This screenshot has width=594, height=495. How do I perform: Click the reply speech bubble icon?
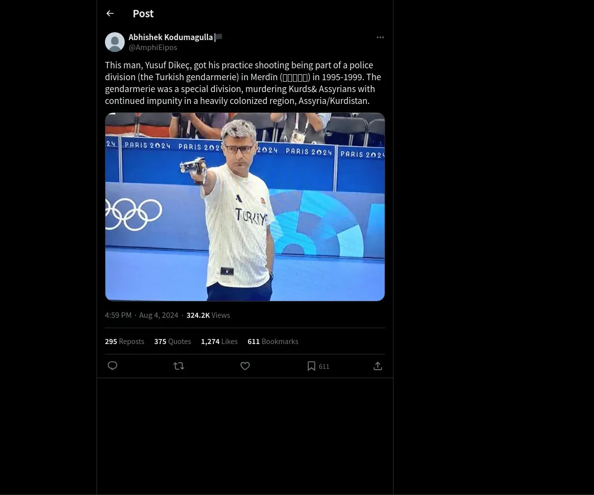click(112, 366)
